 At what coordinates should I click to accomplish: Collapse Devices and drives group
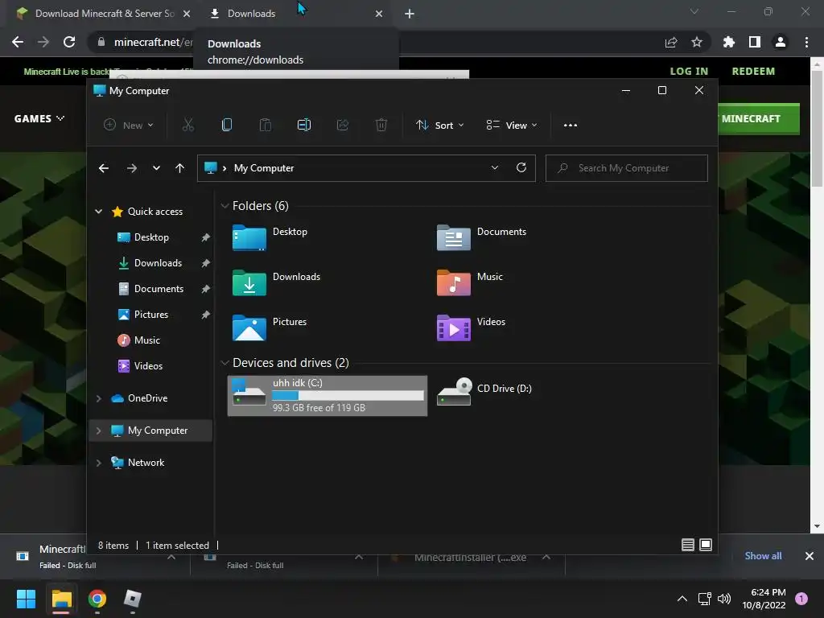coord(225,363)
